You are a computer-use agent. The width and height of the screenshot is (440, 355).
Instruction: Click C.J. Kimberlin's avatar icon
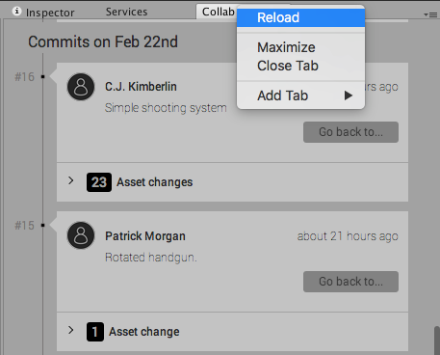pos(81,87)
